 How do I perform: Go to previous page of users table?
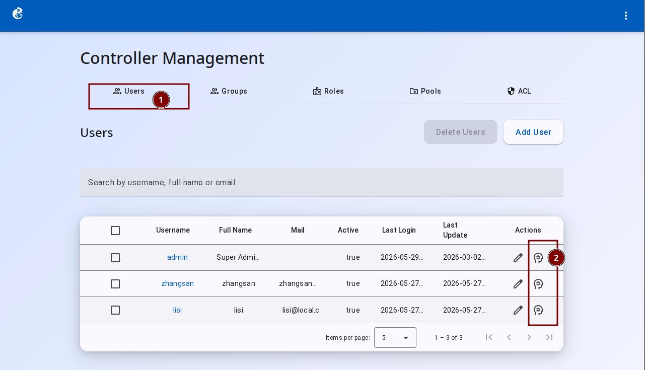pos(509,337)
